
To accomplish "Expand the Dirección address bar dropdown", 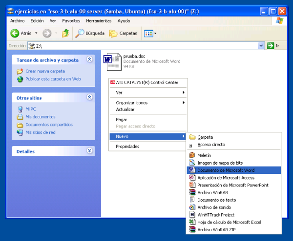I will 261,46.
